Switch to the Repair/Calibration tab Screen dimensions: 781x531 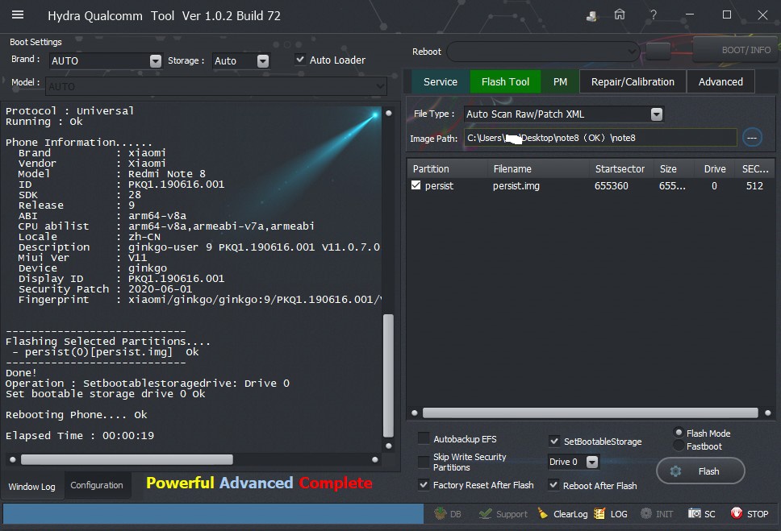tap(633, 81)
